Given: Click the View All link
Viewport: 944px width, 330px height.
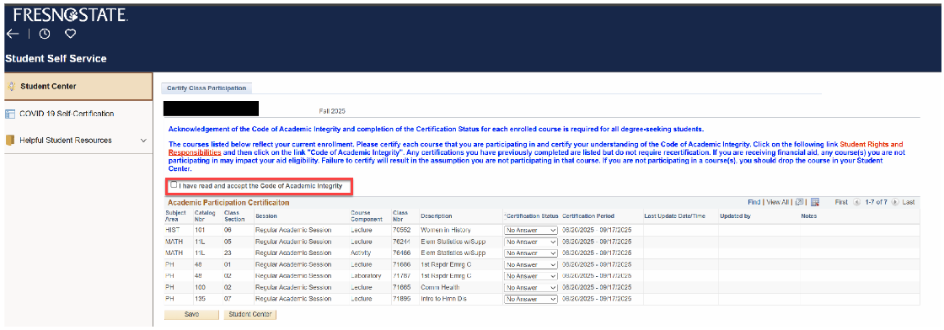Looking at the screenshot, I should coord(777,203).
